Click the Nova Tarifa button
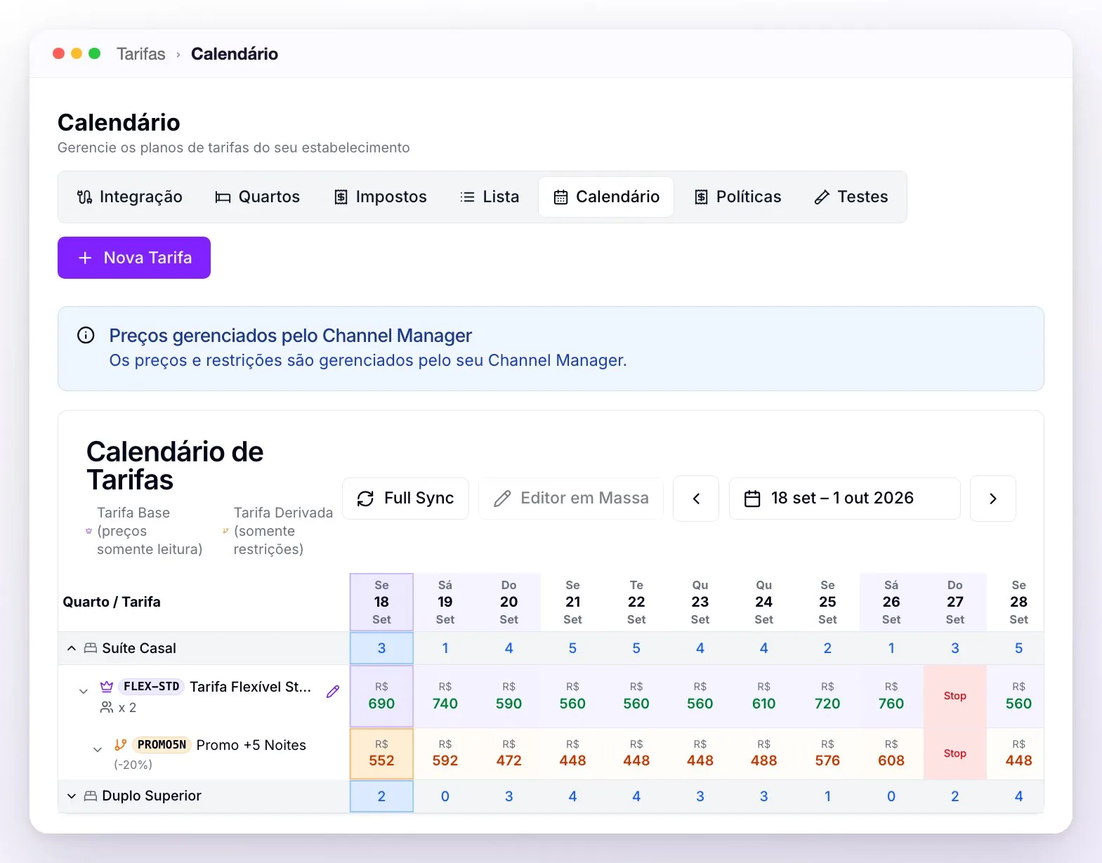This screenshot has width=1102, height=863. (134, 258)
